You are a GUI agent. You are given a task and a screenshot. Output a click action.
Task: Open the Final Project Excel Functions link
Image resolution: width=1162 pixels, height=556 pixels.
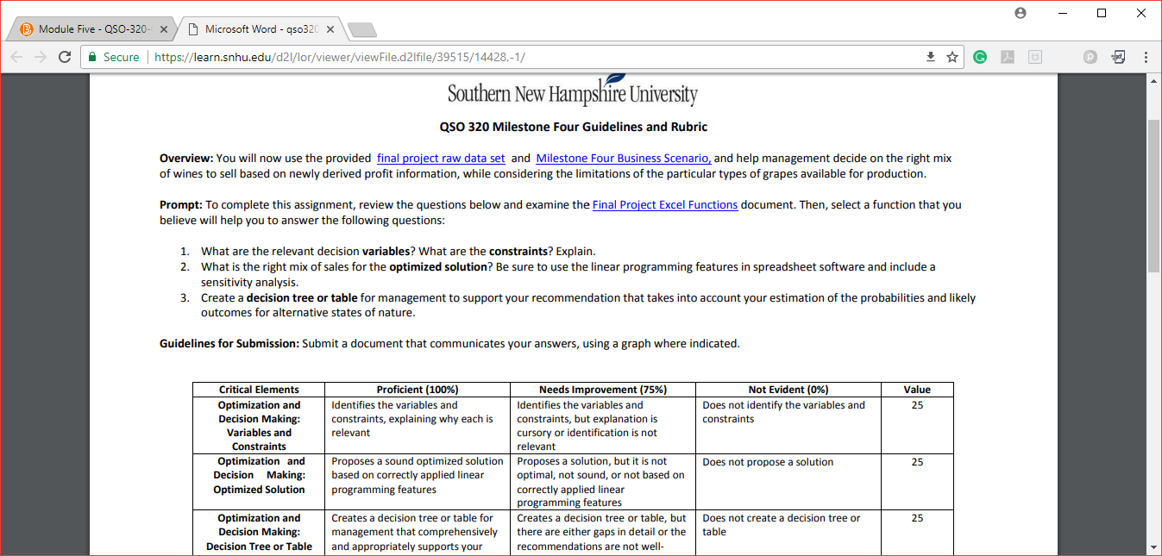point(665,205)
